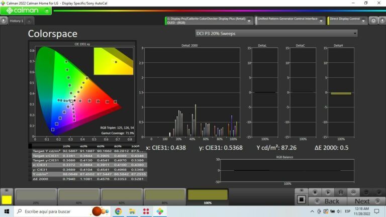Open File Explorer from the taskbar
The height and width of the screenshot is (217, 386).
click(x=132, y=211)
